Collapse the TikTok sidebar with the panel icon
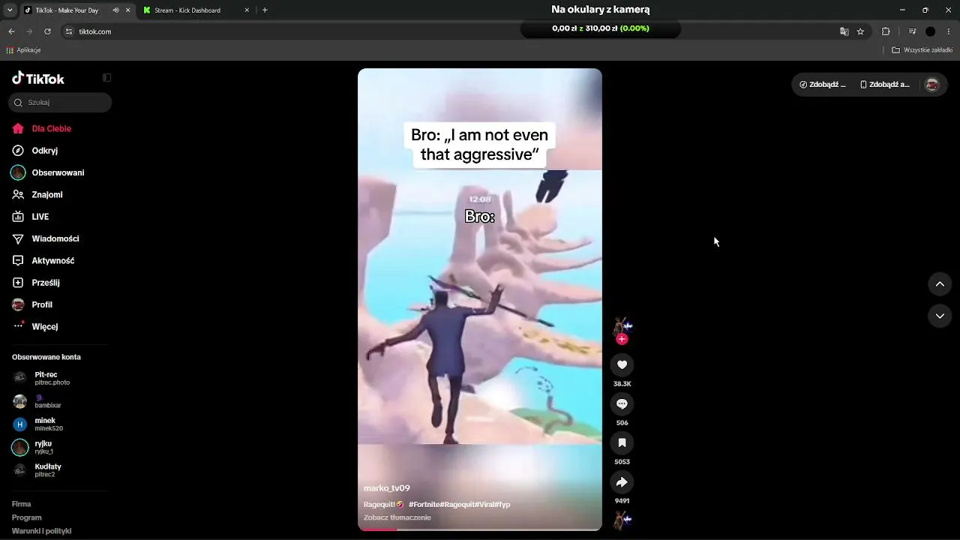This screenshot has height=540, width=960. [107, 78]
